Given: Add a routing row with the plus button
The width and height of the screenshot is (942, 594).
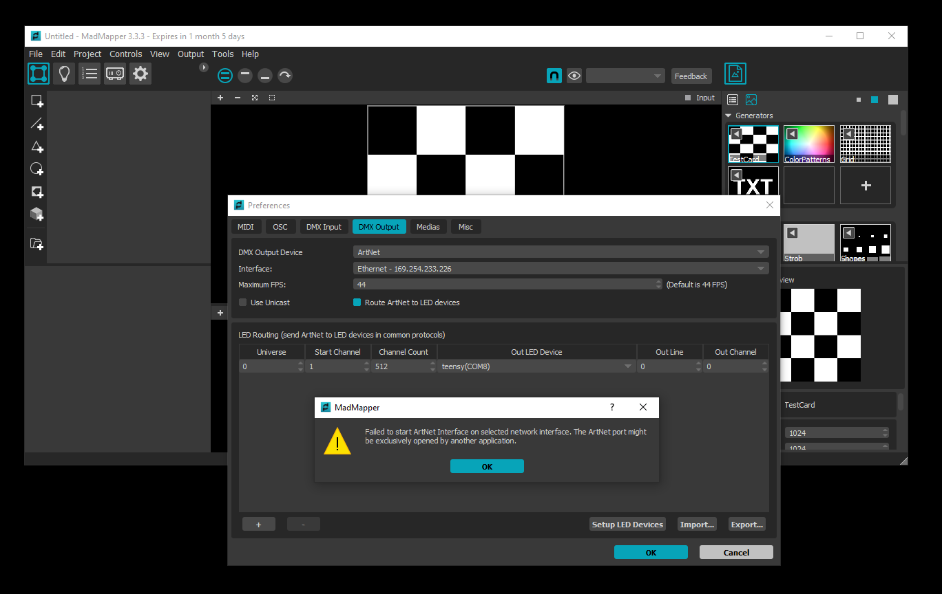Looking at the screenshot, I should (x=259, y=525).
